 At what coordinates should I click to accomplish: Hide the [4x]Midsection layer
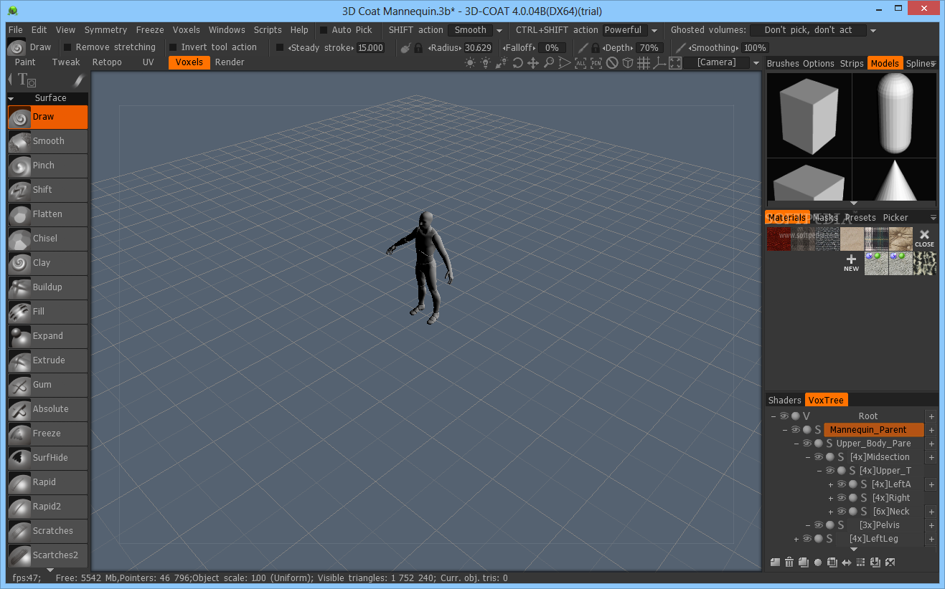(x=819, y=457)
